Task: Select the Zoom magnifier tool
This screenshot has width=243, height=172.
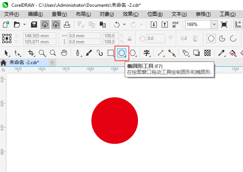Action: (x=42, y=53)
